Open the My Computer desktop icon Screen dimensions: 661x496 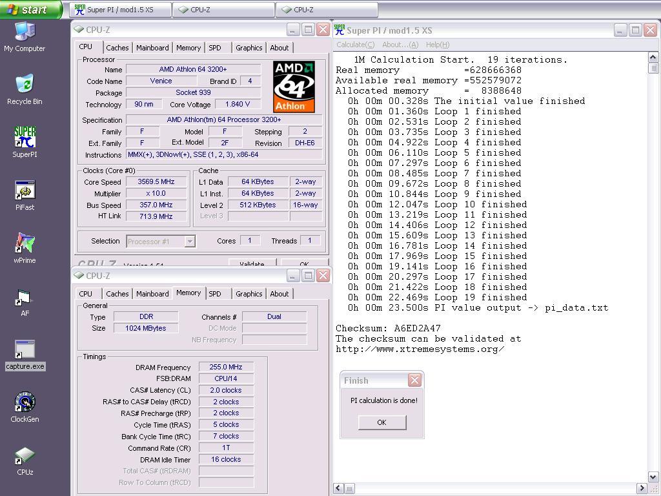tap(25, 37)
